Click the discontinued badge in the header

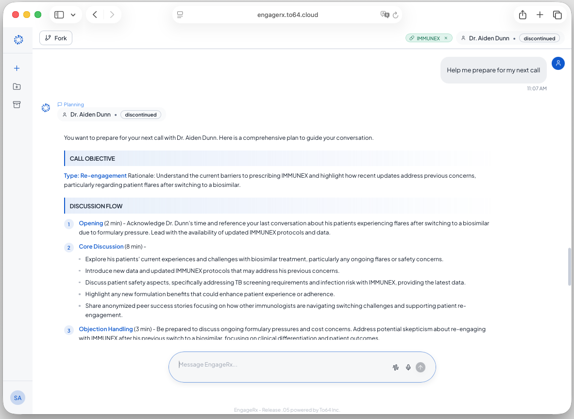click(539, 38)
